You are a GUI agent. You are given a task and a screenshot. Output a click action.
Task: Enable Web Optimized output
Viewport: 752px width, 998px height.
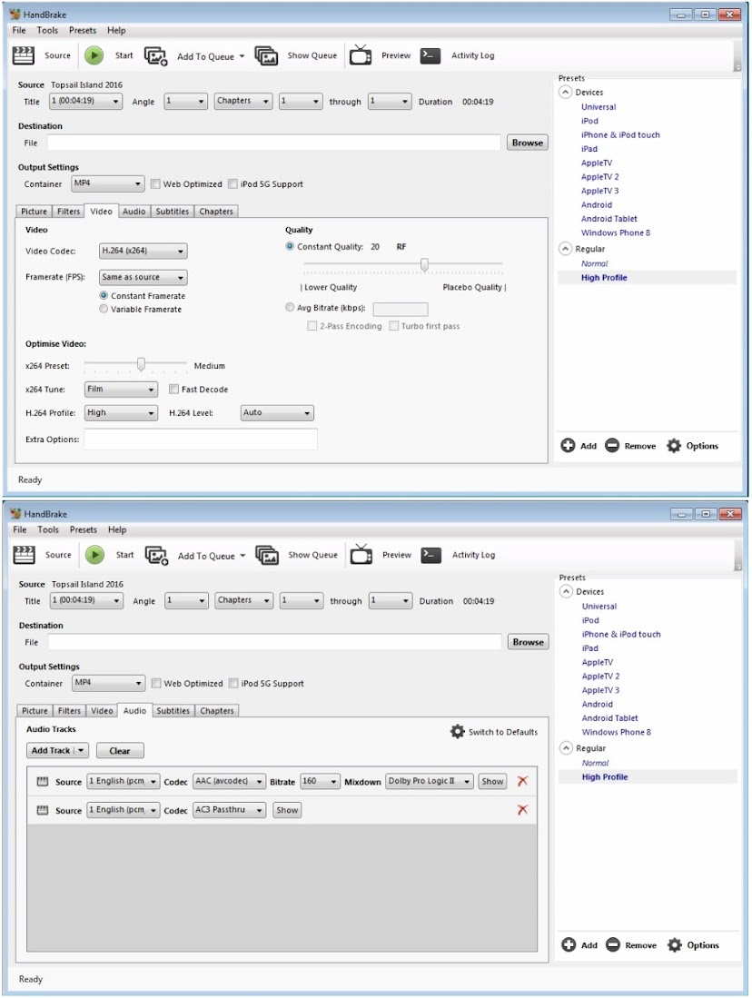click(157, 184)
